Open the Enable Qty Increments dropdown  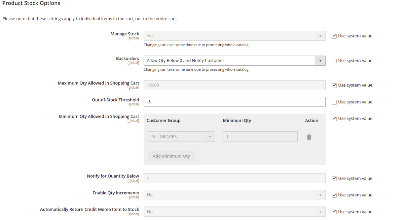320,195
